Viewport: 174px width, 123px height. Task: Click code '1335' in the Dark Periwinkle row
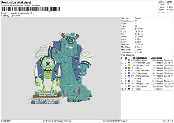[x=153, y=70]
